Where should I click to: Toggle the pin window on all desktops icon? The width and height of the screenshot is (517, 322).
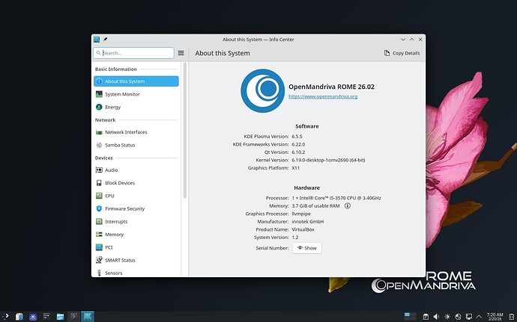[x=106, y=39]
